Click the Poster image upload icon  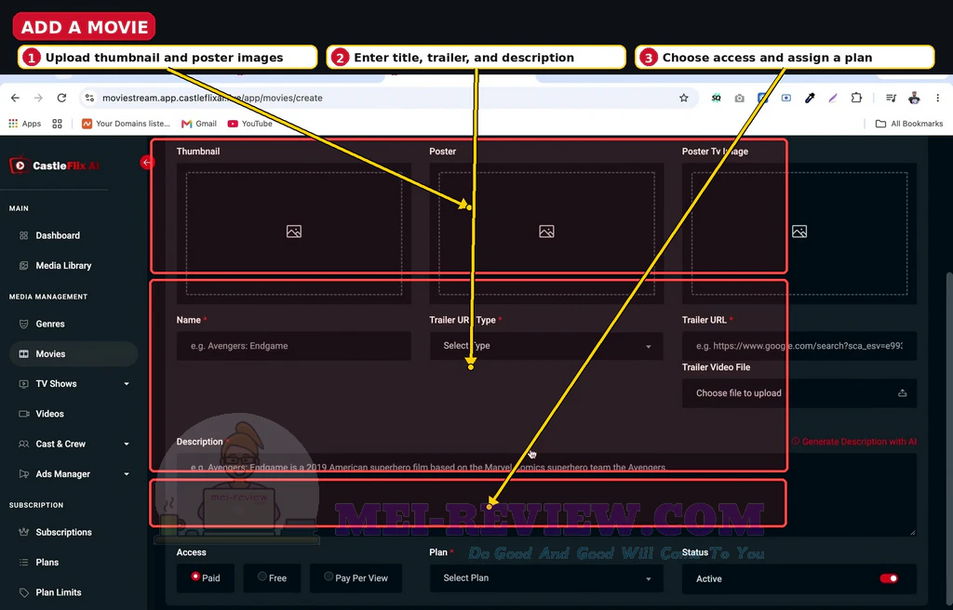546,232
